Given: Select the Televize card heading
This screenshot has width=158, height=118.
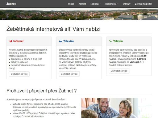Looking at the screenshot, I should point(69,41).
